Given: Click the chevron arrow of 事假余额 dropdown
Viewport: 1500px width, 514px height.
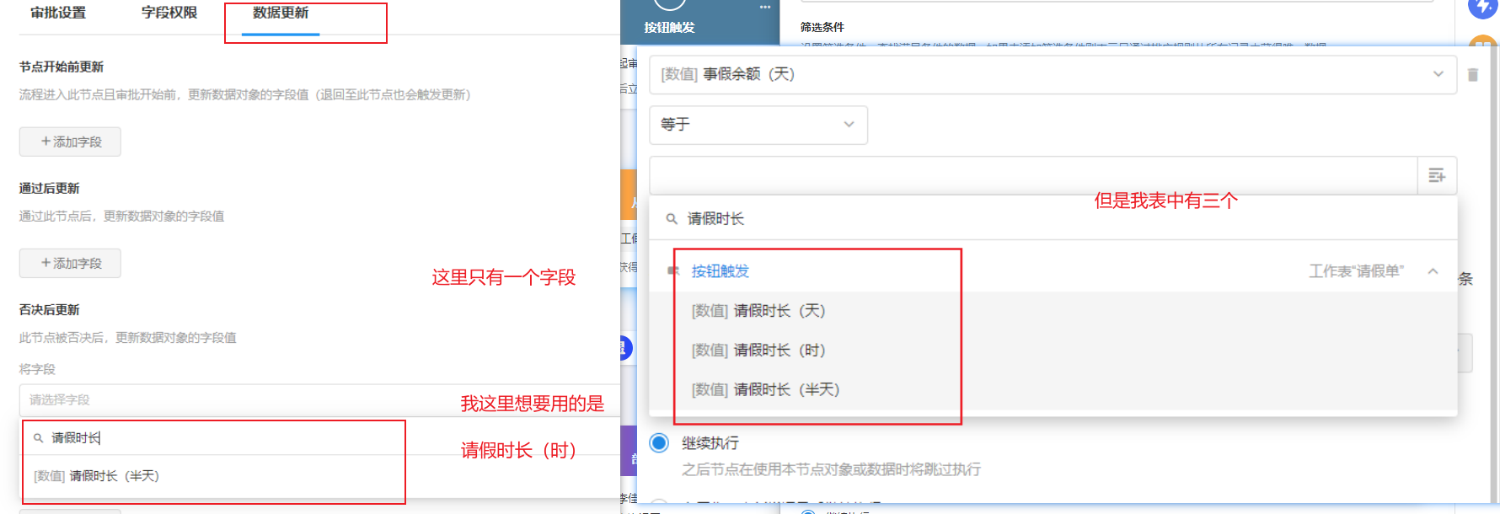Looking at the screenshot, I should (1438, 74).
